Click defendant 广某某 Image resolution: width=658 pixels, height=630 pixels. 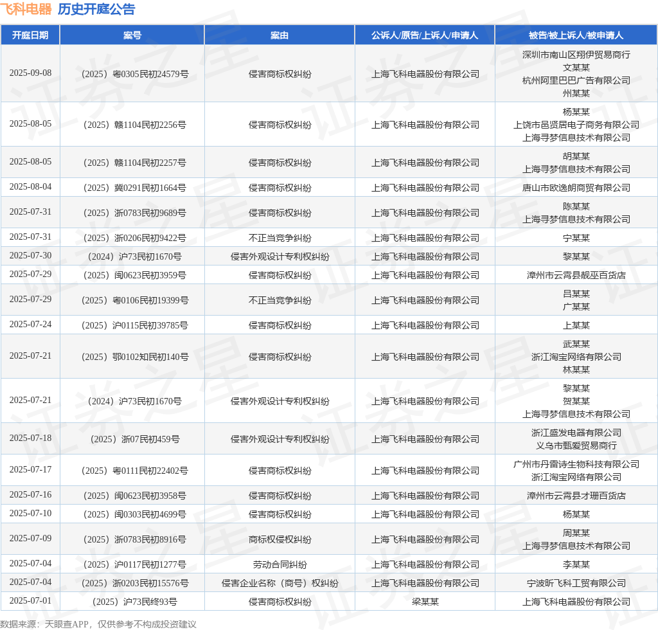(576, 307)
